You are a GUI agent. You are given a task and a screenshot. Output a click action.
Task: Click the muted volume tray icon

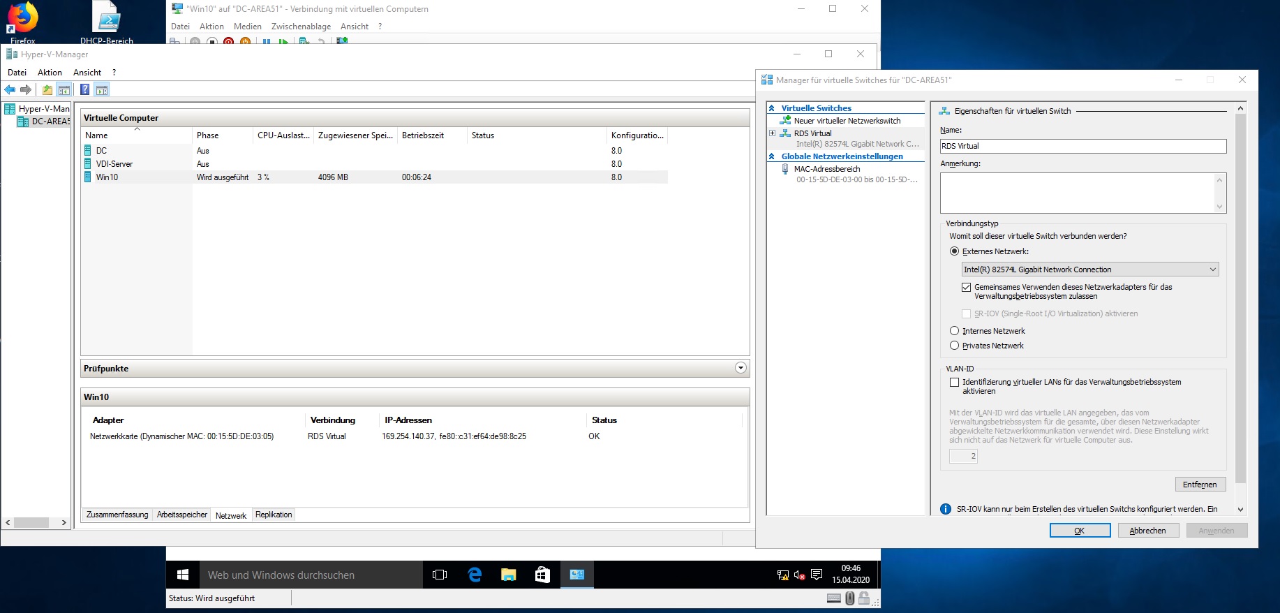pyautogui.click(x=800, y=575)
